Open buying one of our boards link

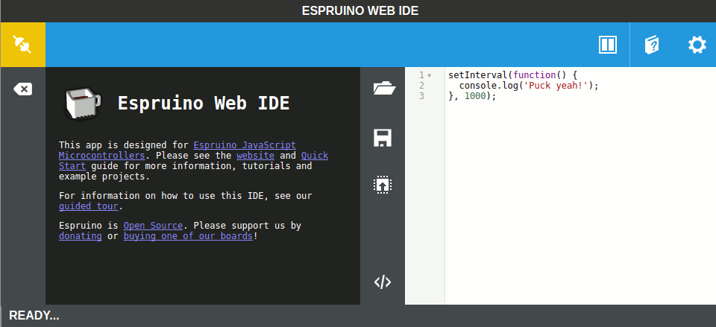(x=188, y=236)
